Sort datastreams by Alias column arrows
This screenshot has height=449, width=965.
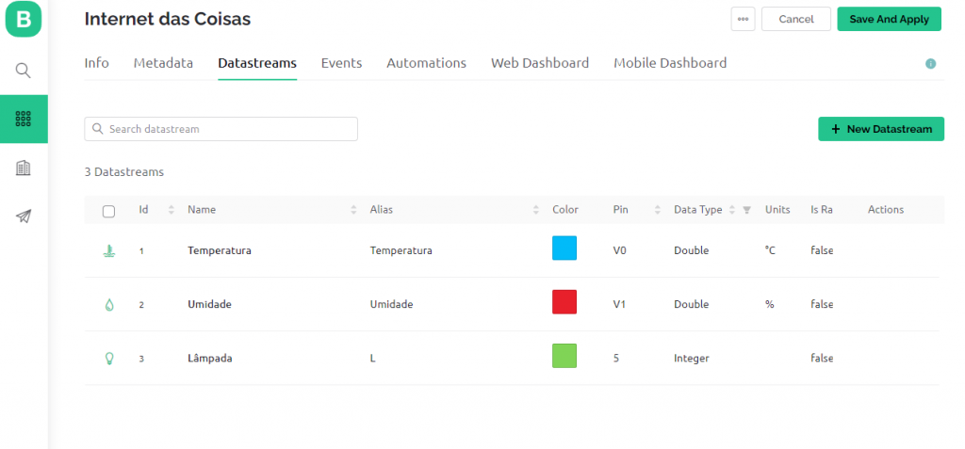(536, 210)
